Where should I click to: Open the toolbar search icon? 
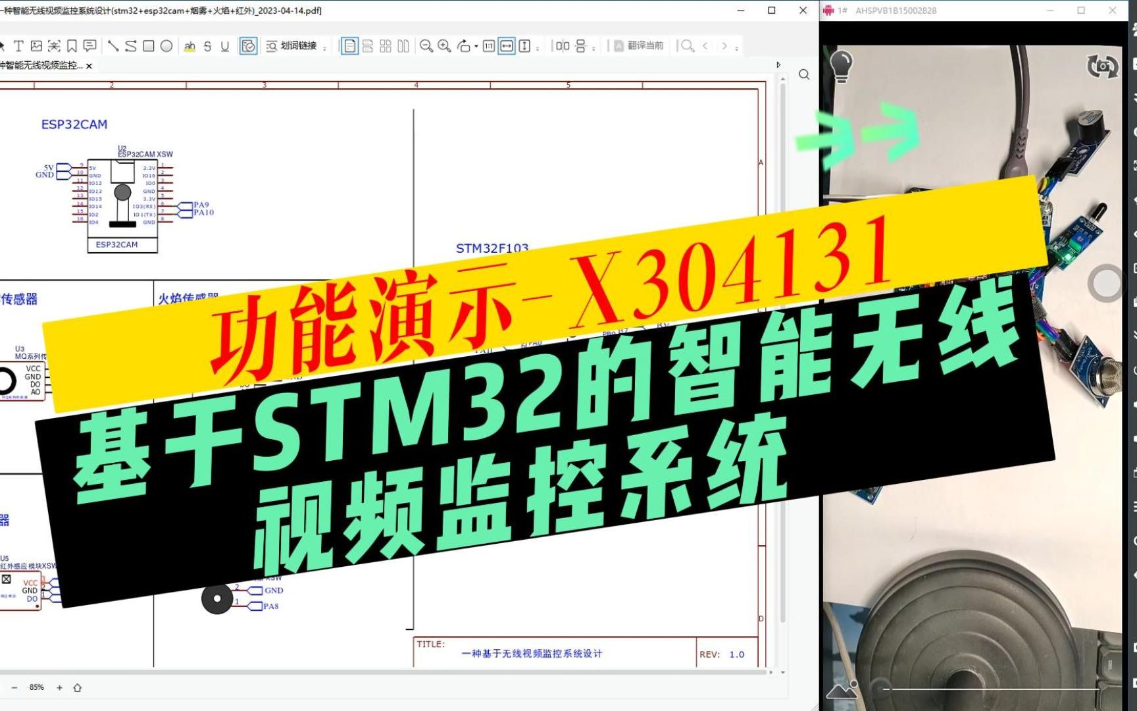point(688,46)
